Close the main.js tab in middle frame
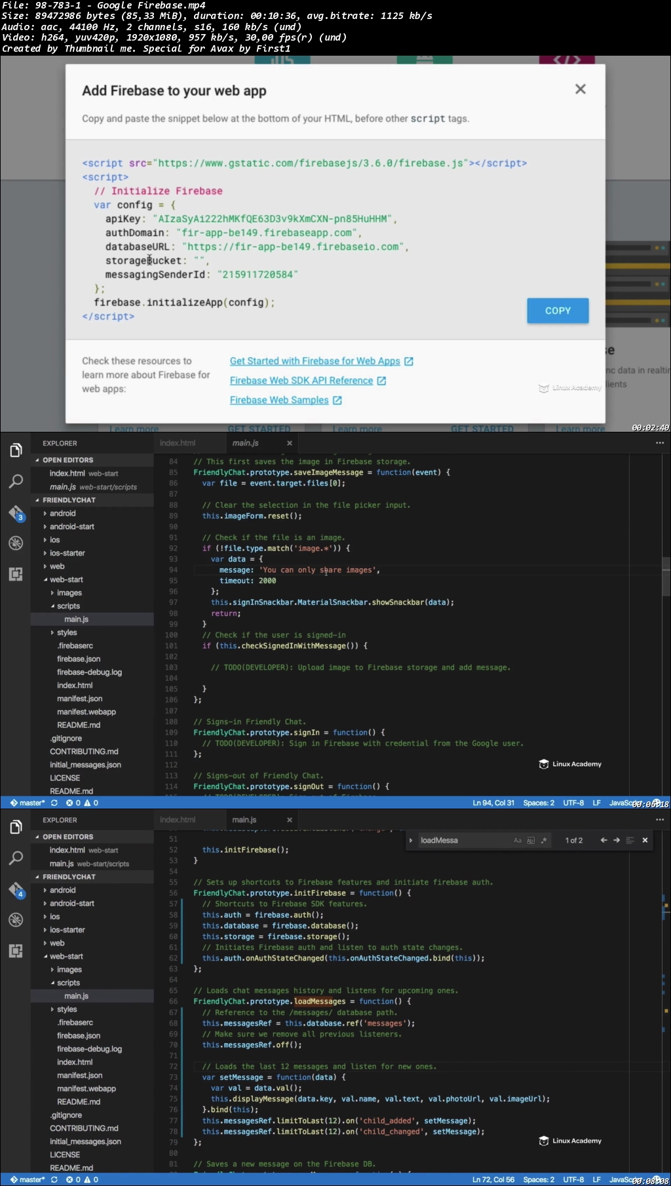Screen dimensions: 671x1186 click(x=290, y=443)
